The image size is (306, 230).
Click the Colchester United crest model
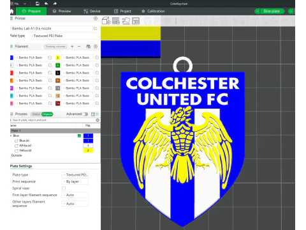[x=182, y=149]
